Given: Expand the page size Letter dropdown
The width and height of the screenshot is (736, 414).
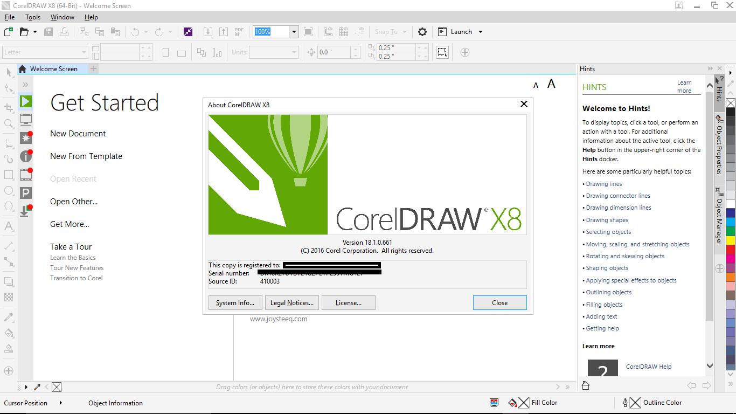Looking at the screenshot, I should (x=84, y=52).
